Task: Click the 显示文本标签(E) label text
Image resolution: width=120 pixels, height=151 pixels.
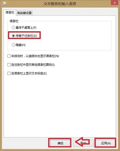Action: click(36, 74)
